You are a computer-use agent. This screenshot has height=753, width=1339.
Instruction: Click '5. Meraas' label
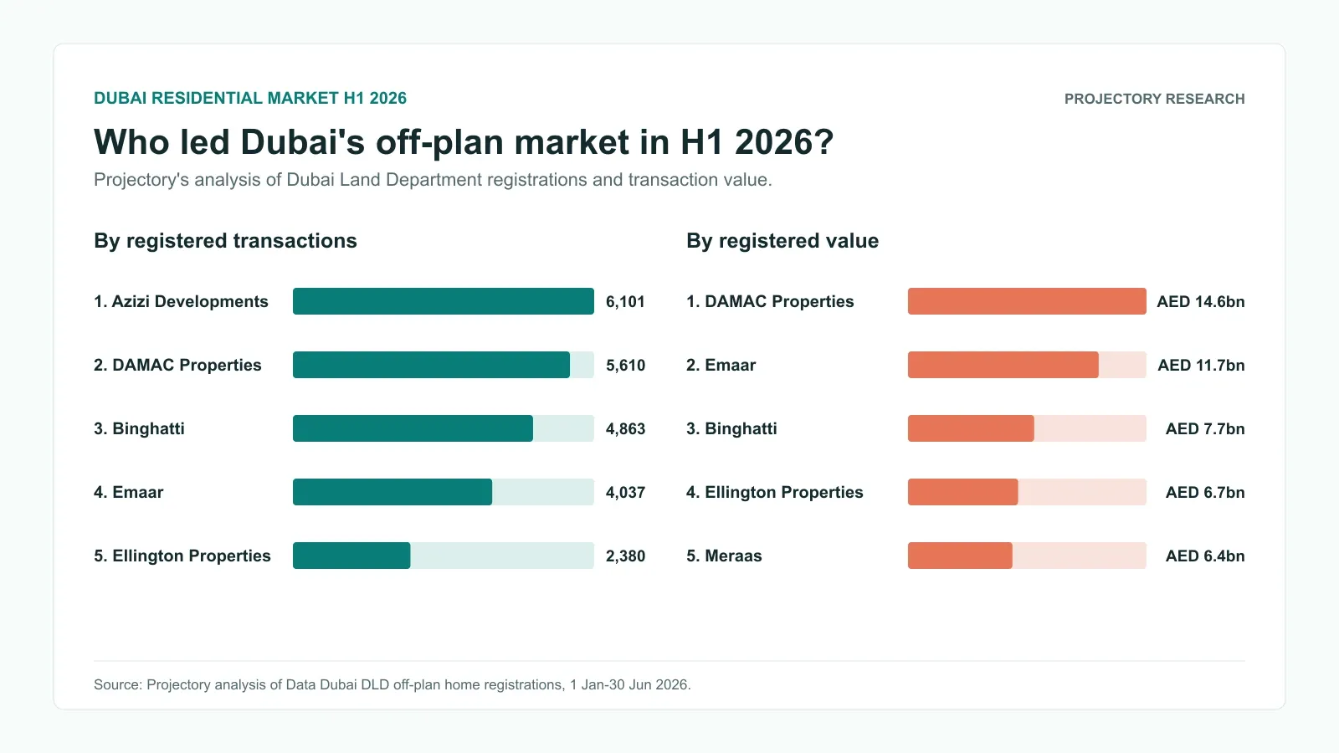tap(724, 556)
